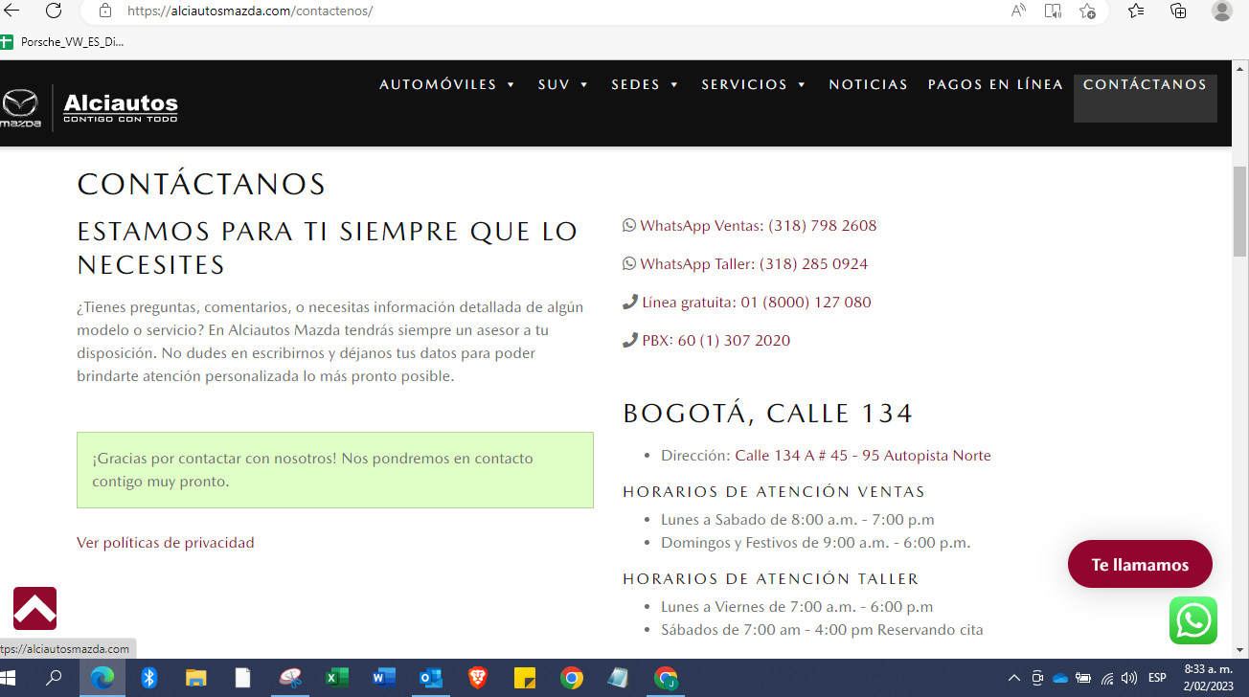Open Immersive Reader icon
1249x697 pixels.
[x=1053, y=11]
